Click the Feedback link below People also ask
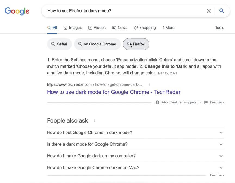The image size is (235, 183). pos(217,175)
